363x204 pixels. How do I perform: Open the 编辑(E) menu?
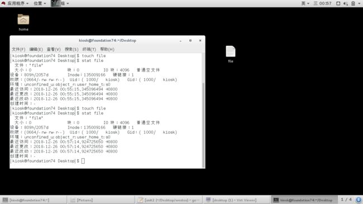(36, 49)
